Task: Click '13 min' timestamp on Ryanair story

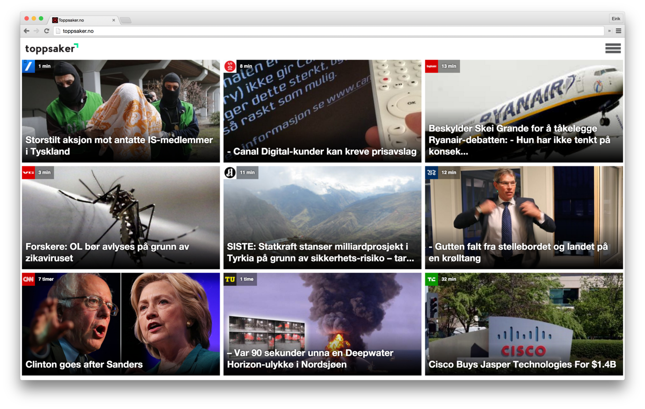Action: point(449,66)
